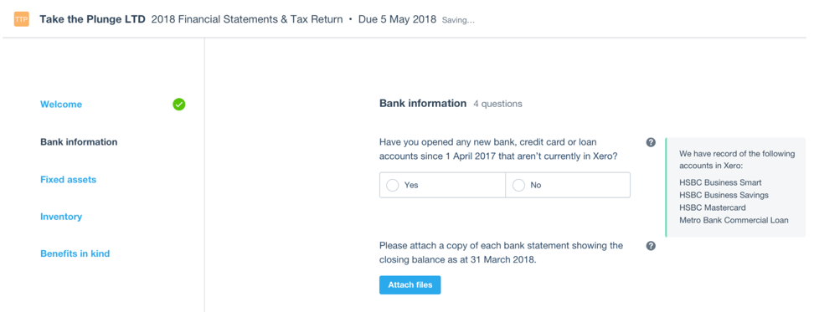Open Bank information in the sidebar
Screen dimensions: 814x312
point(79,142)
